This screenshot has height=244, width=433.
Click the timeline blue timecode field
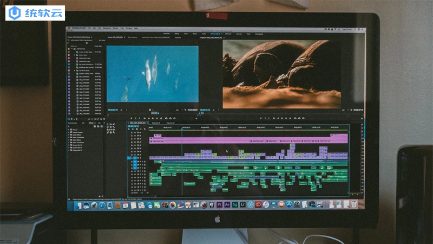[133, 126]
